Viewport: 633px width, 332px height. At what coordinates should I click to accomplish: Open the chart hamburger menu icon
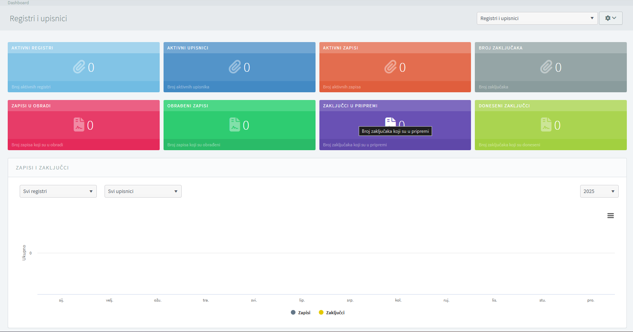coord(610,216)
